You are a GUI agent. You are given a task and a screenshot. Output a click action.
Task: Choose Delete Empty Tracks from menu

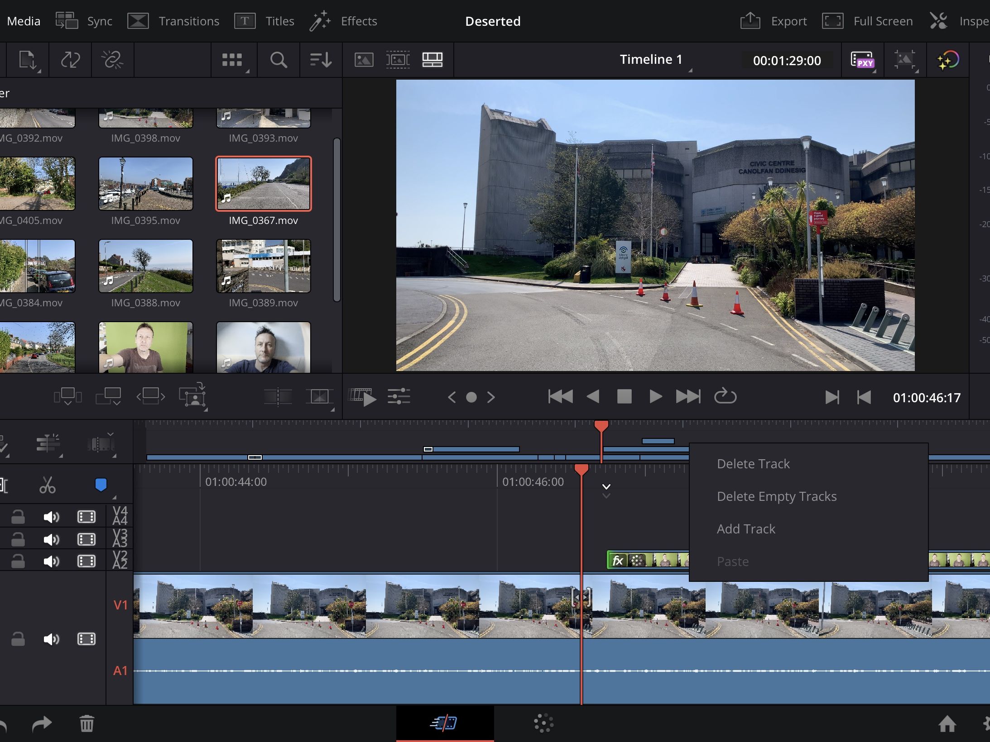[x=776, y=496]
